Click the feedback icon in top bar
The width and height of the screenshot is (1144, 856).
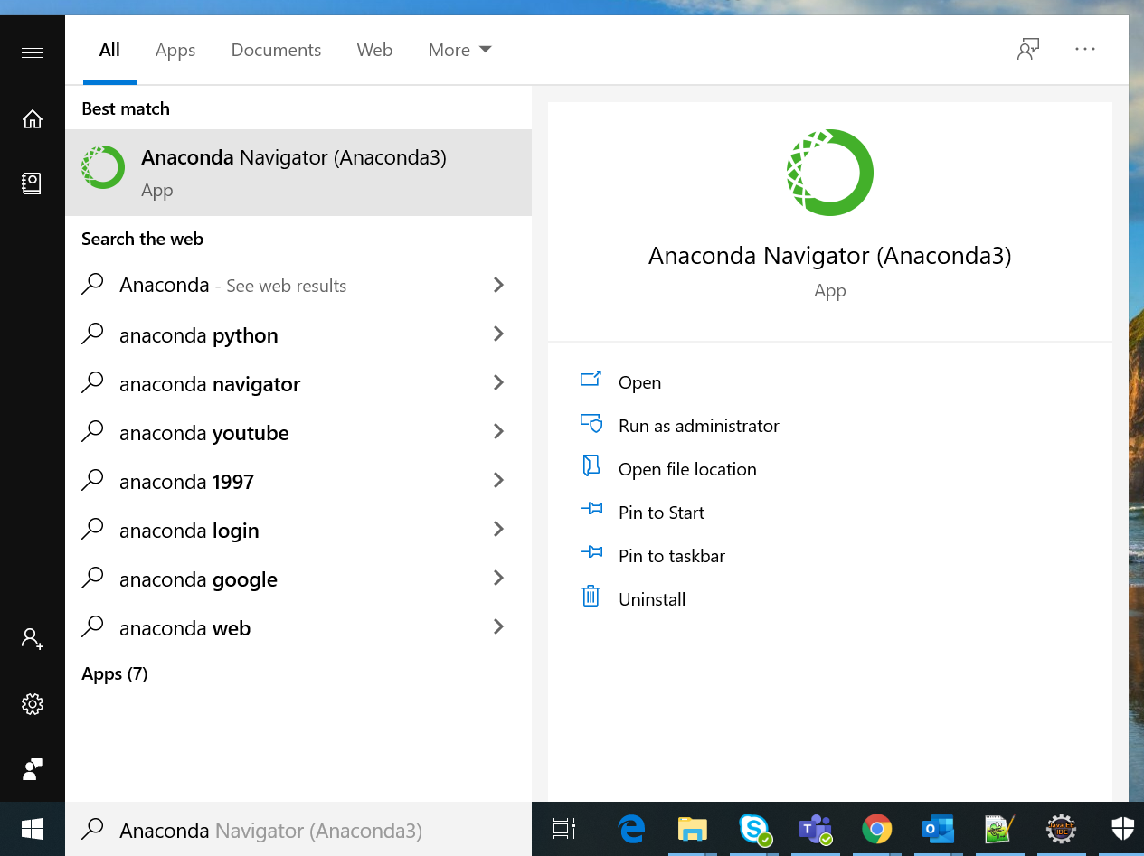(x=1027, y=50)
